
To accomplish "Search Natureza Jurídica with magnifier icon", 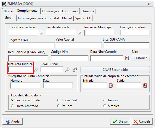I will click(x=36, y=70).
